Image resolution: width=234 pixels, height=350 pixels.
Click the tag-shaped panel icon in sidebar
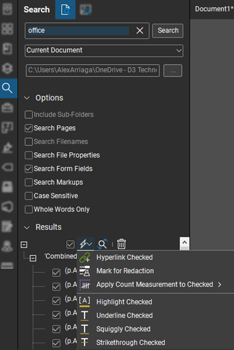pyautogui.click(x=8, y=167)
